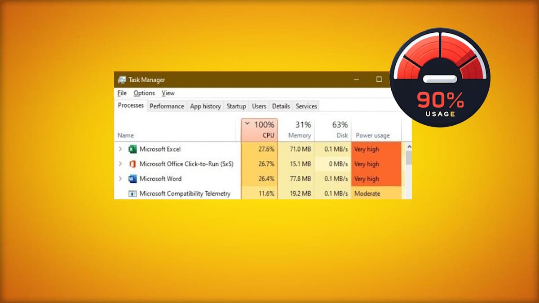Open the Services tab
Viewport: 539px width, 303px height.
click(306, 106)
